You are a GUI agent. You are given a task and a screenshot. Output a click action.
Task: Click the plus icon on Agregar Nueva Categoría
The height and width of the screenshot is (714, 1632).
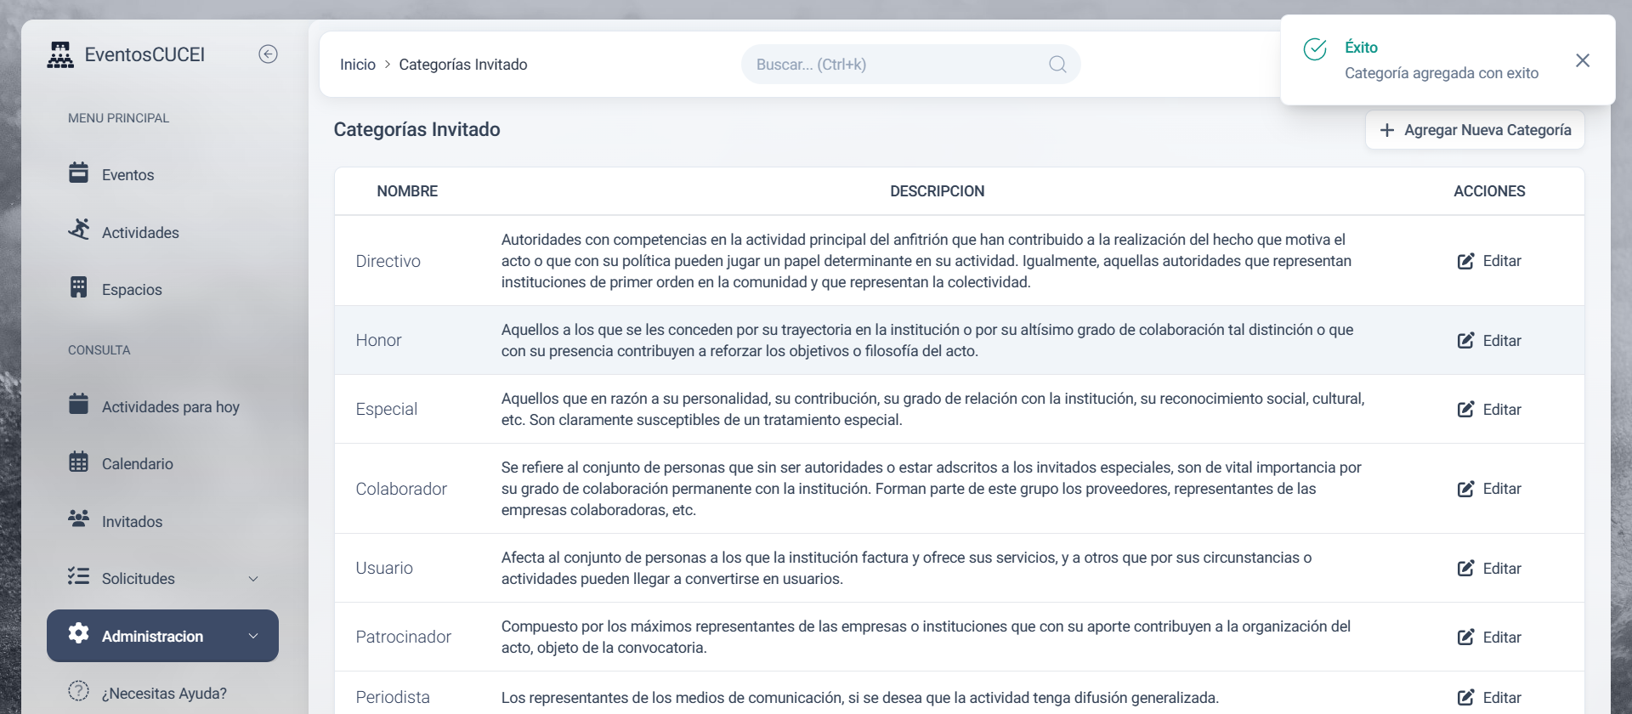coord(1387,130)
